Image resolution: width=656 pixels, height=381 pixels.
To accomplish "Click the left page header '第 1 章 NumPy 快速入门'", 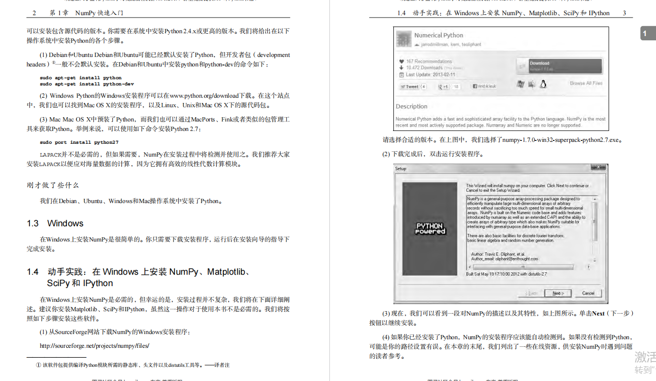I will 86,13.
